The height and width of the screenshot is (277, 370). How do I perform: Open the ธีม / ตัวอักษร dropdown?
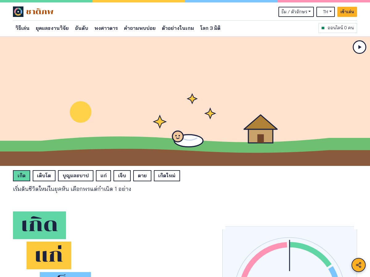pyautogui.click(x=296, y=12)
